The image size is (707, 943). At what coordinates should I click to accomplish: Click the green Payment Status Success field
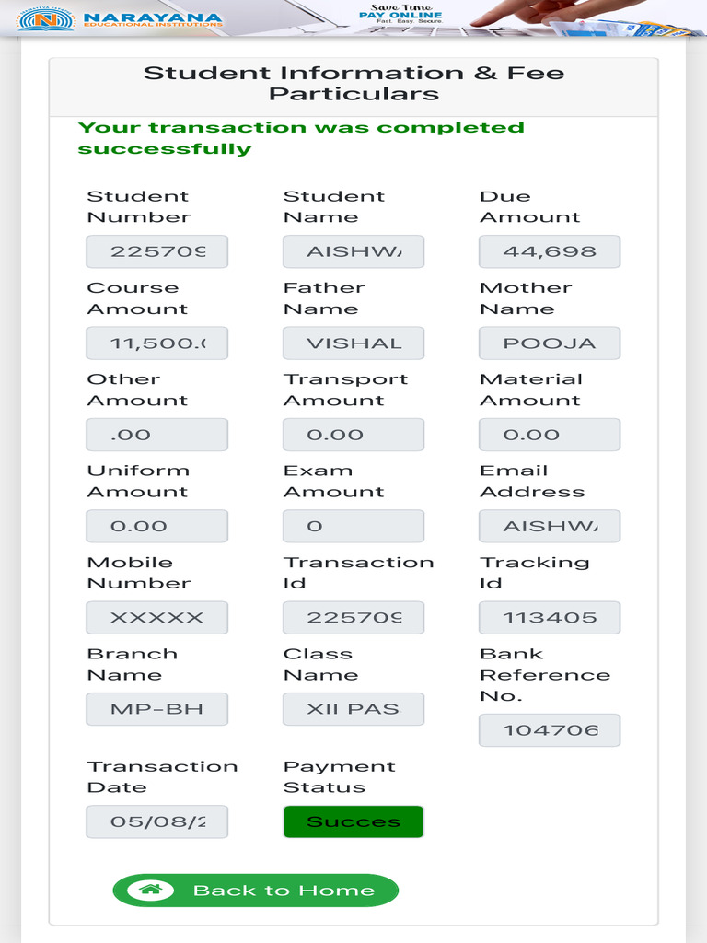click(x=353, y=821)
